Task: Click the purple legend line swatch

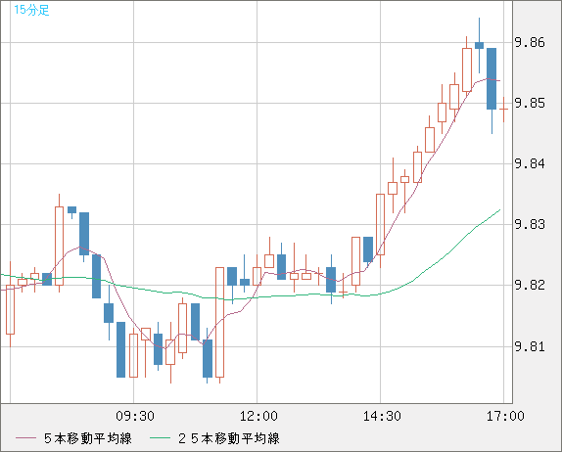Action: coord(25,438)
